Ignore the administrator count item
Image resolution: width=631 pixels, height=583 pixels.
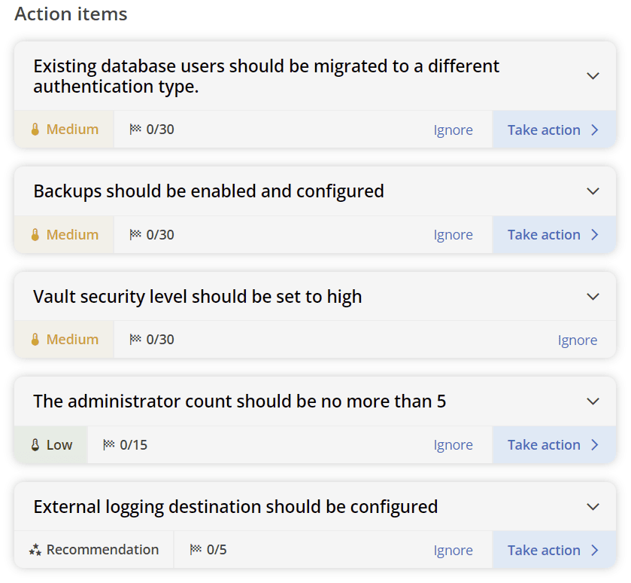453,444
